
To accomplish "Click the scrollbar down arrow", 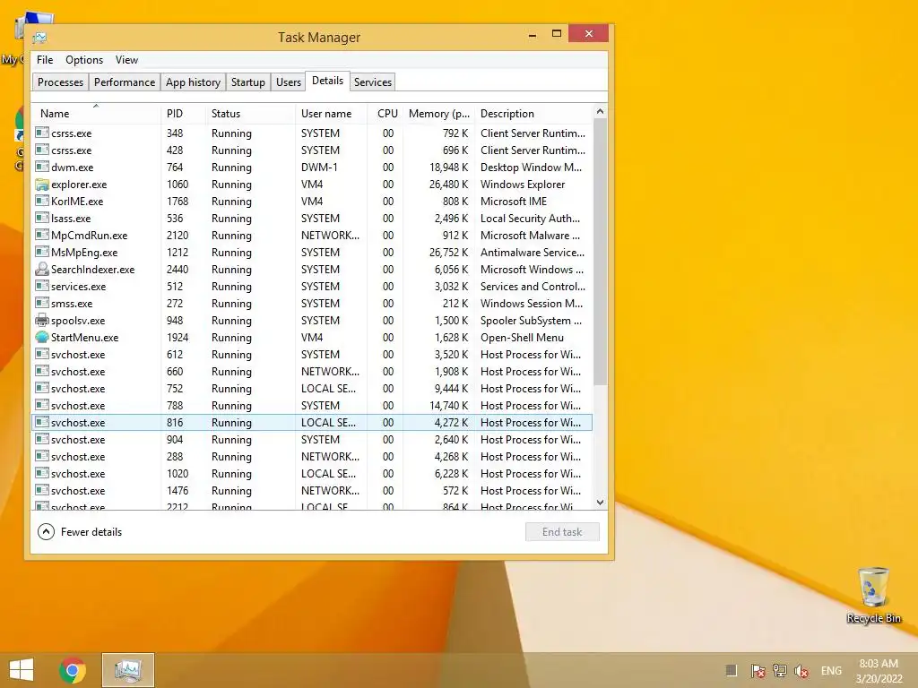I will pyautogui.click(x=600, y=503).
